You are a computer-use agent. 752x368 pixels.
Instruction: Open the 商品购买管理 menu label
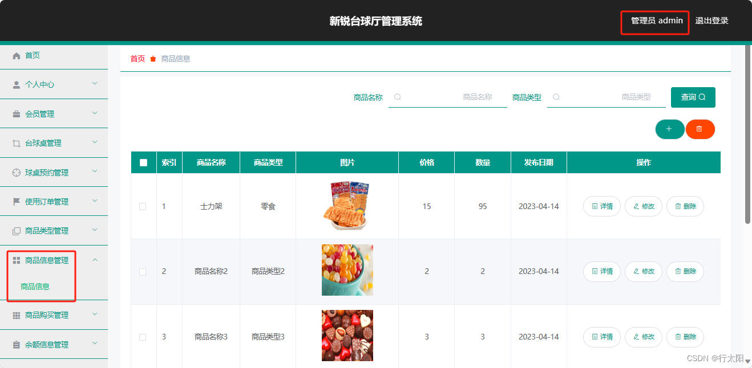click(47, 315)
